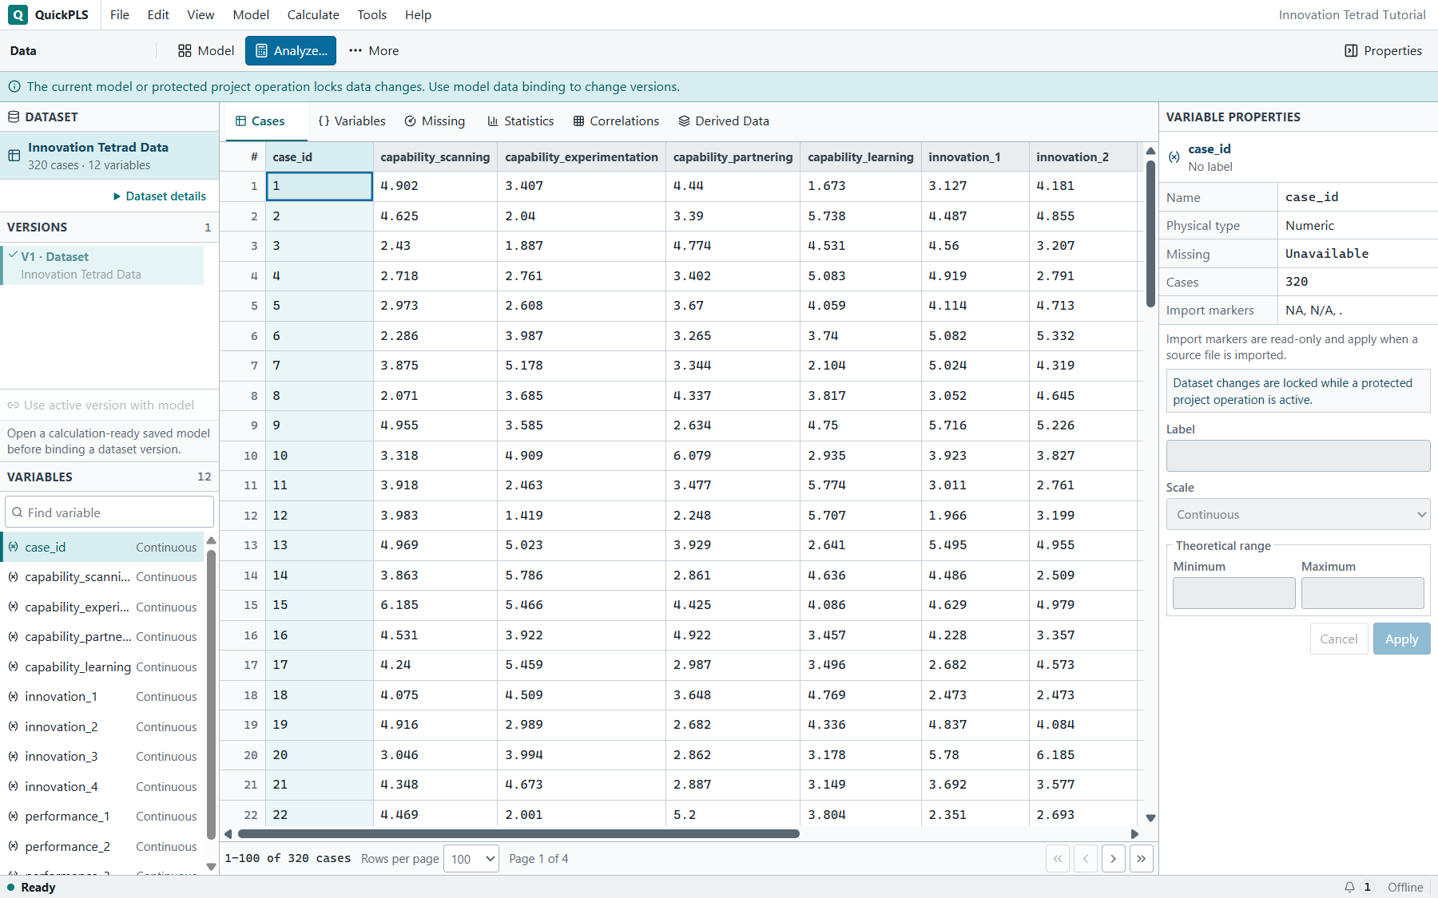The width and height of the screenshot is (1438, 898).
Task: Click horizontal scrollbar left arrow
Action: (x=228, y=833)
